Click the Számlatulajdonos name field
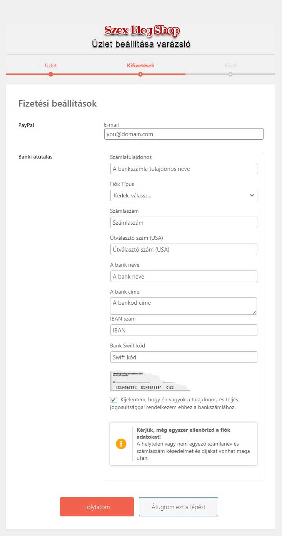The height and width of the screenshot is (536, 282). point(184,169)
